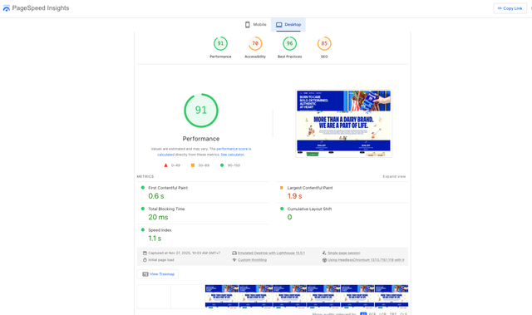Click the icon beside Single page session
This screenshot has width=532, height=315.
click(x=324, y=253)
